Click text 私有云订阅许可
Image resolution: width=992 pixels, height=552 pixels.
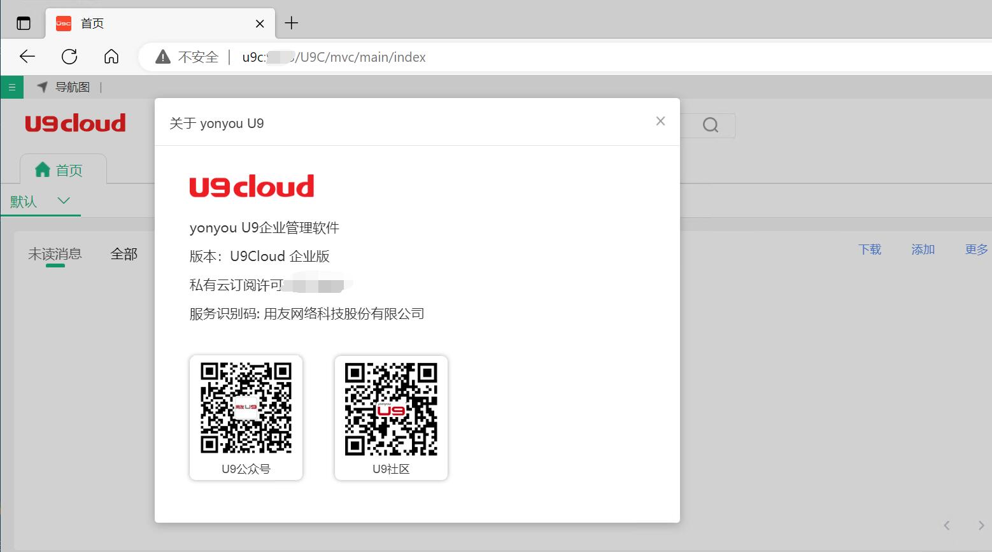click(236, 285)
